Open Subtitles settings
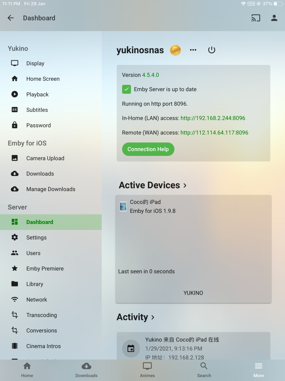The width and height of the screenshot is (285, 381). [51, 110]
